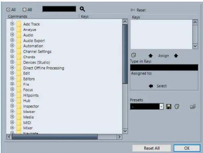Select the Media tree row text
203x153 pixels.
(29, 117)
